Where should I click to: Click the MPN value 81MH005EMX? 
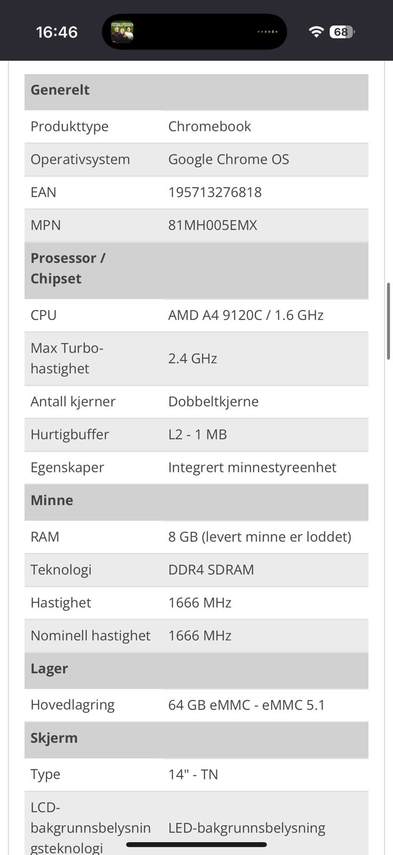tap(213, 225)
